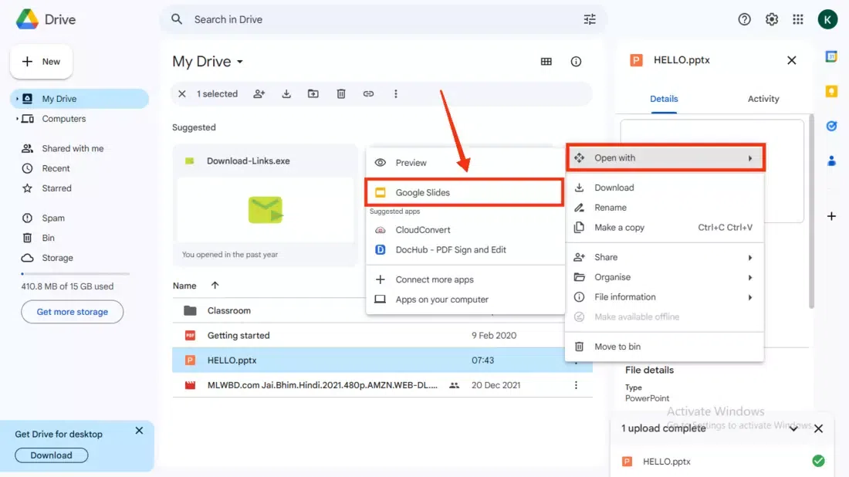Open the Download-Links.exe suggested thumbnail

click(266, 209)
